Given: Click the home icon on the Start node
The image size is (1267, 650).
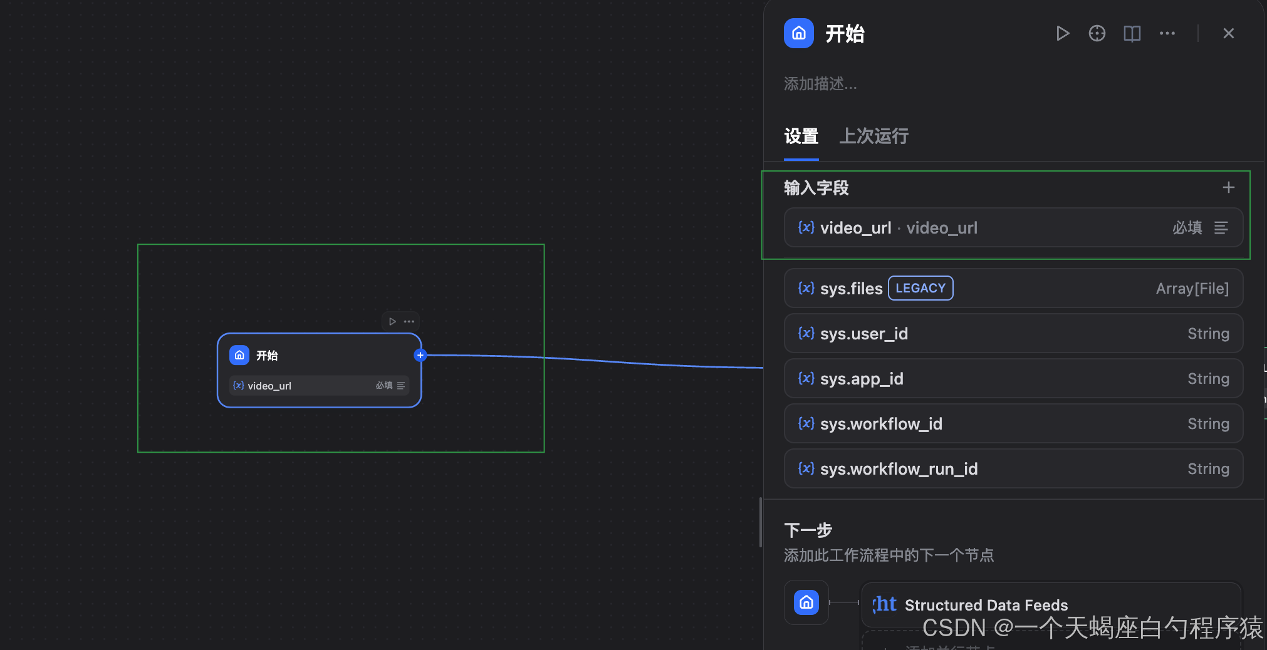Looking at the screenshot, I should coord(239,354).
